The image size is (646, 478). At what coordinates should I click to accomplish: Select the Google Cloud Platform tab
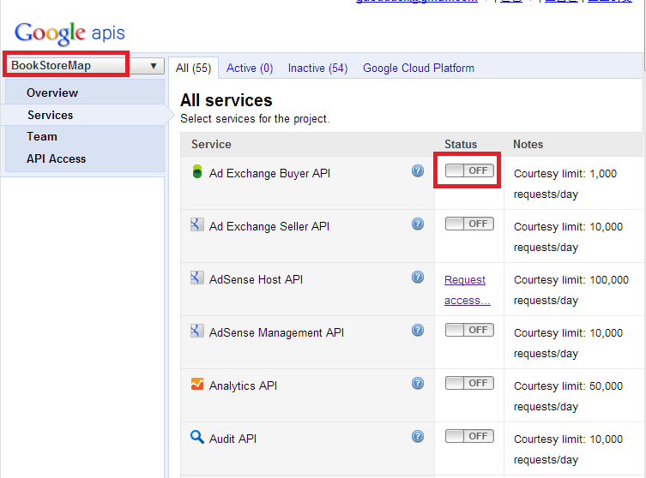click(419, 68)
